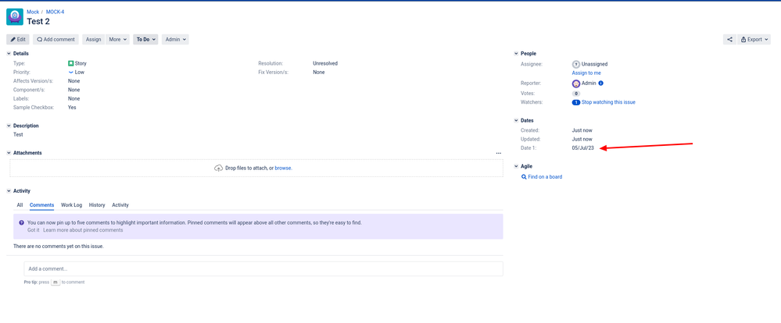
Task: Click Find on a board link
Action: [x=545, y=177]
